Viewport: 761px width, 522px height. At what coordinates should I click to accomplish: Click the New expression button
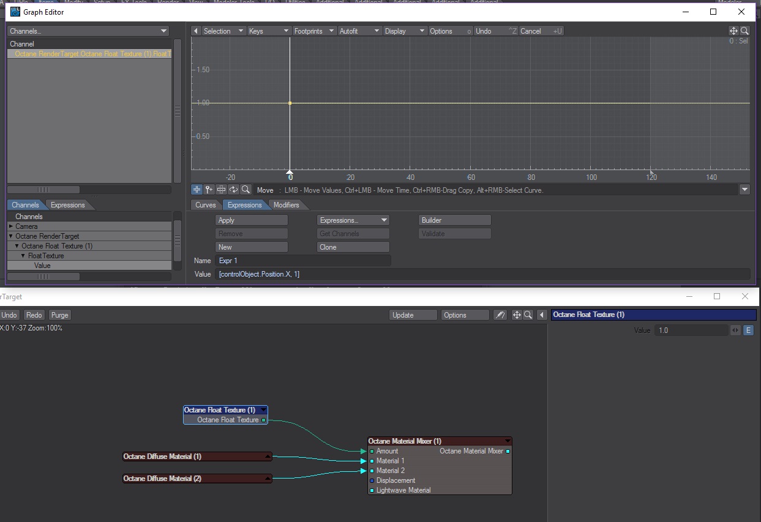coord(252,247)
